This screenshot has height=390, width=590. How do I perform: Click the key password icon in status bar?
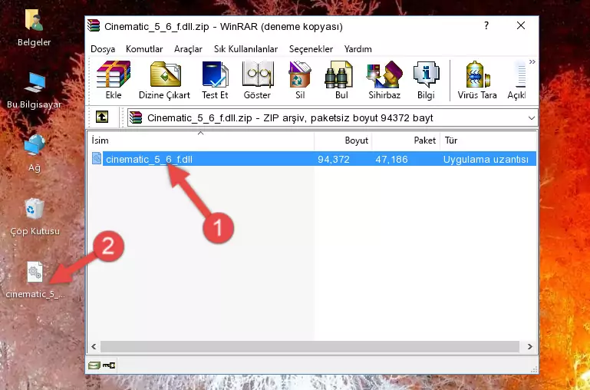(109, 365)
